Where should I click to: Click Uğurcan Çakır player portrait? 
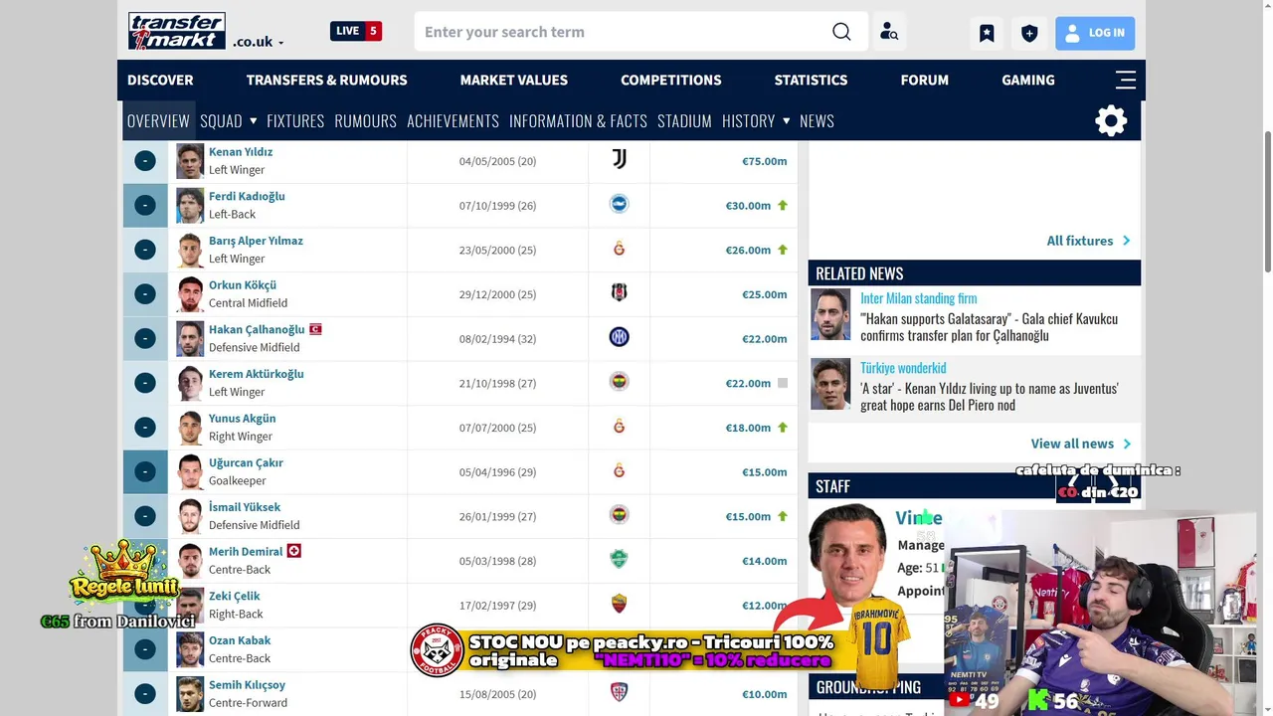[190, 471]
